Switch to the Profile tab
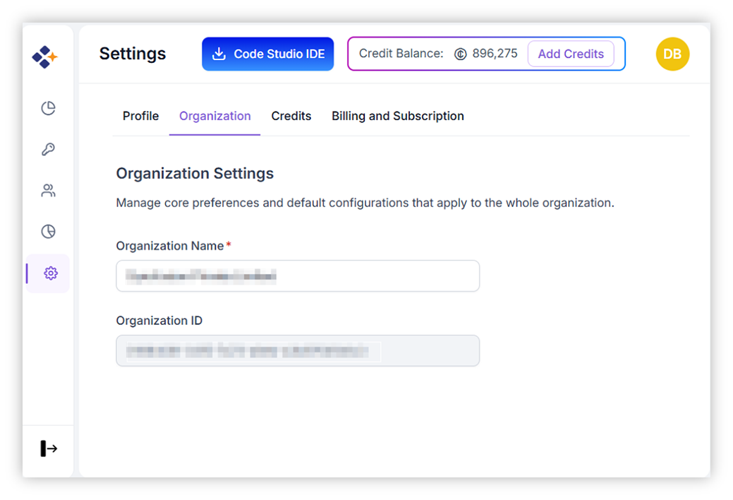 (x=140, y=116)
